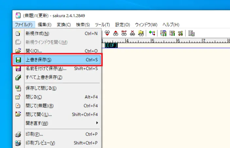This screenshot has width=230, height=148.
Task: Click the 開く(O)... open folder icon
Action: pos(18,51)
